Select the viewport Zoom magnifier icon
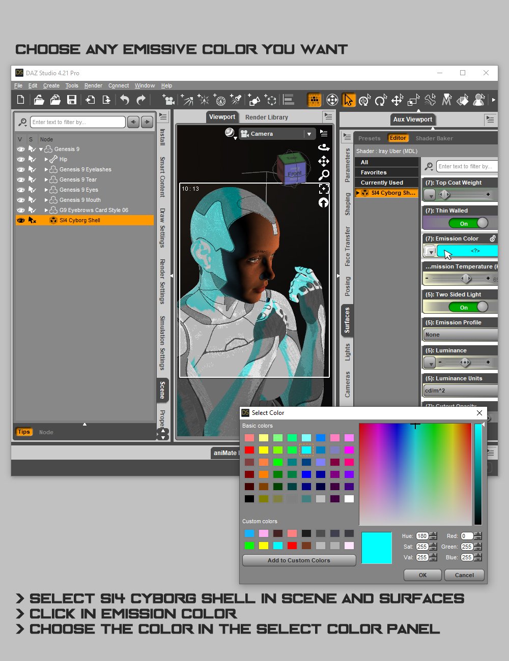This screenshot has height=661, width=509. pos(324,174)
